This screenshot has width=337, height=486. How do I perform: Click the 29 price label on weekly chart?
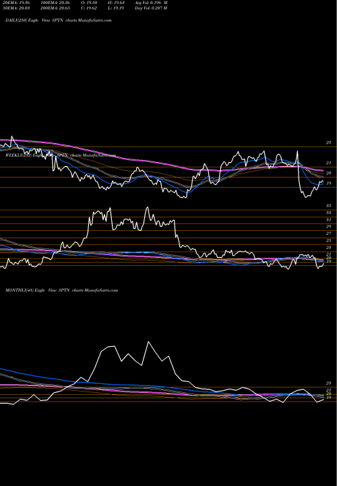click(328, 227)
